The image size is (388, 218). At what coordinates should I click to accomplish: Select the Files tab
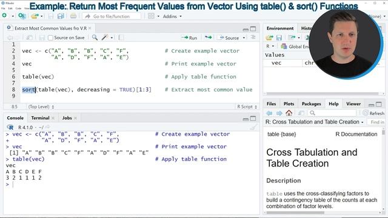tap(271, 104)
